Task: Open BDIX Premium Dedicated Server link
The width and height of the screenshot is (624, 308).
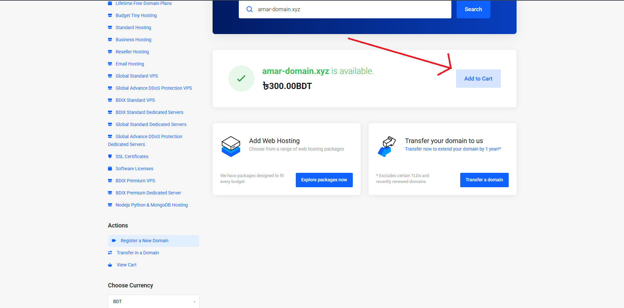Action: 148,193
